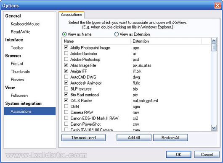223x163 pixels.
Task: Select the View as Extension radio button
Action: click(117, 34)
